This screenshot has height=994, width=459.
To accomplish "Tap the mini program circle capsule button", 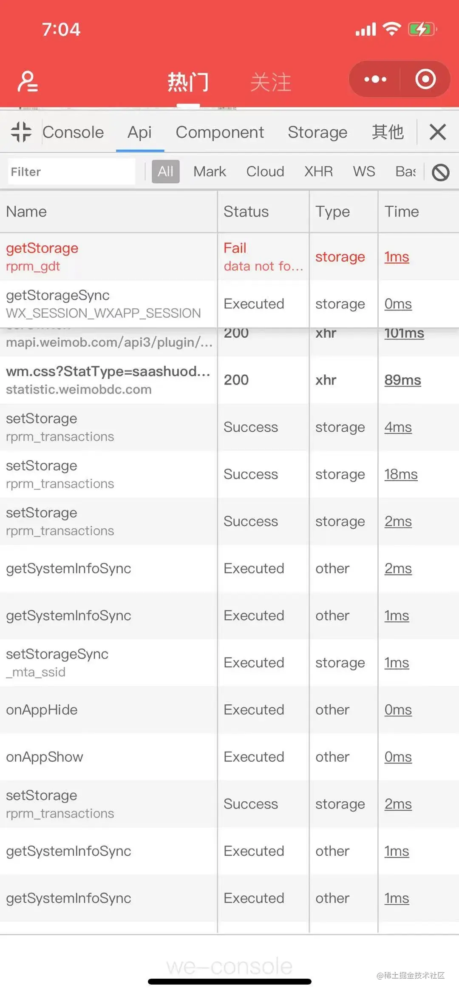I will [425, 79].
